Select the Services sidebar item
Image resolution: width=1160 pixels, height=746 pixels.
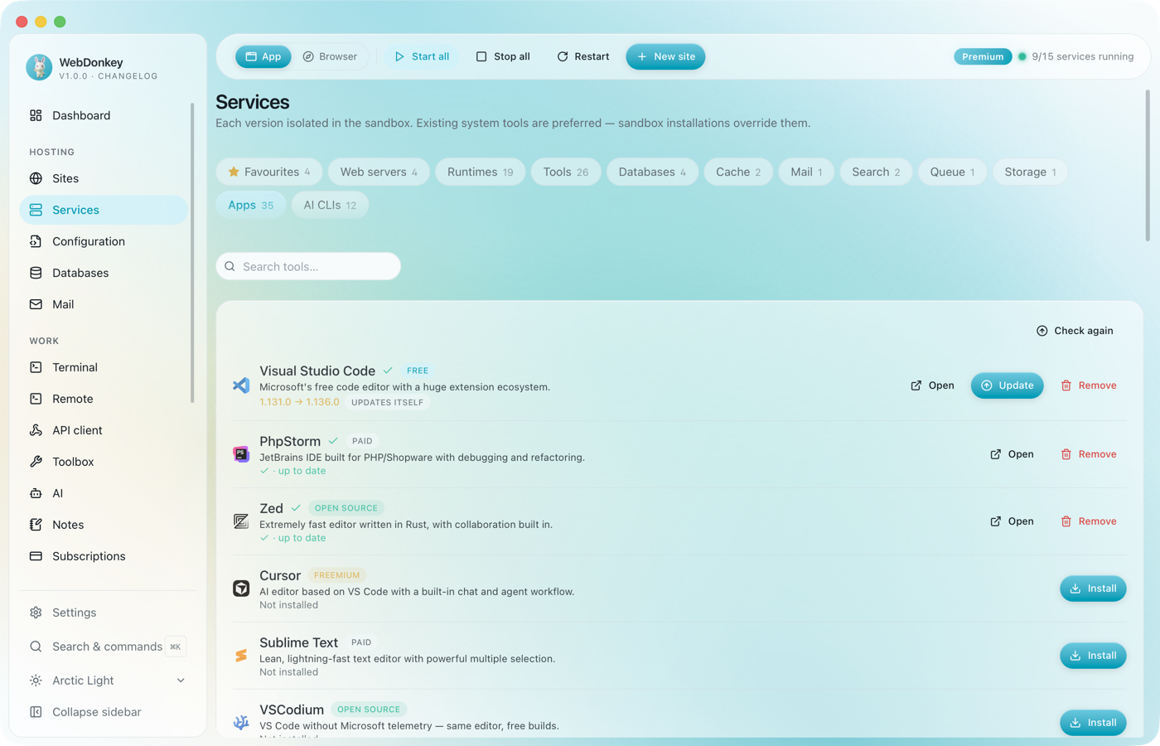point(104,210)
